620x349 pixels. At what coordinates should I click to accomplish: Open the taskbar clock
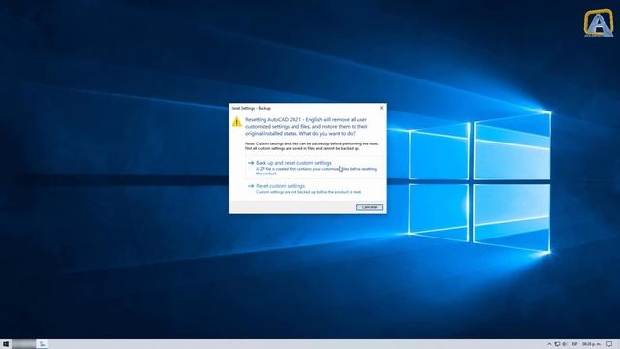[591, 344]
